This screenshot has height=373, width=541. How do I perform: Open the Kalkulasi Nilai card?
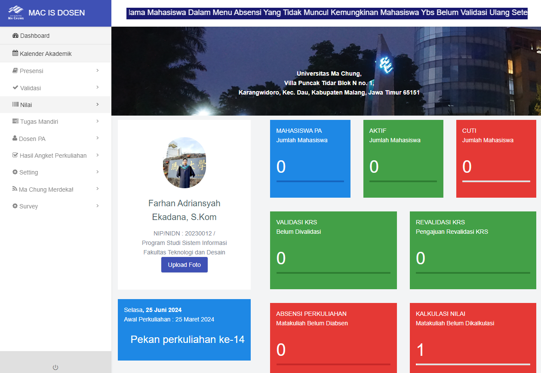click(473, 338)
